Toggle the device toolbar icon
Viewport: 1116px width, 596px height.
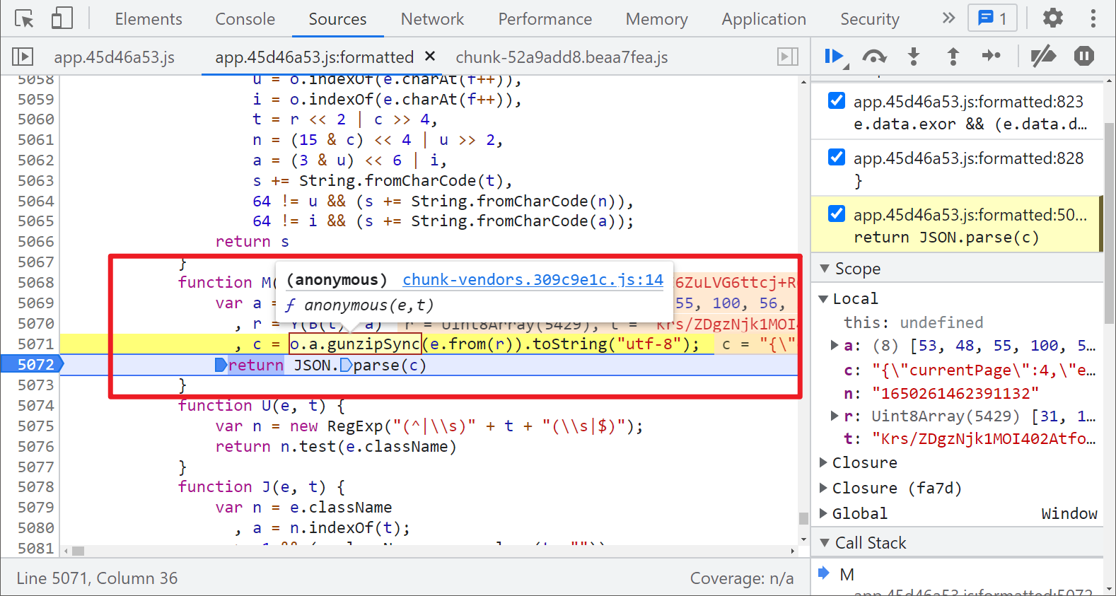[62, 19]
